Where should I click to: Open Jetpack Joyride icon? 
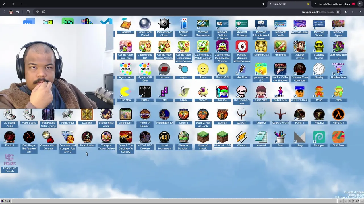pyautogui.click(x=300, y=50)
